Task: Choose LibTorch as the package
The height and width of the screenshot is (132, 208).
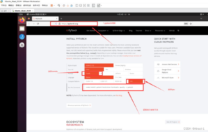Action: pyautogui.click(x=121, y=73)
